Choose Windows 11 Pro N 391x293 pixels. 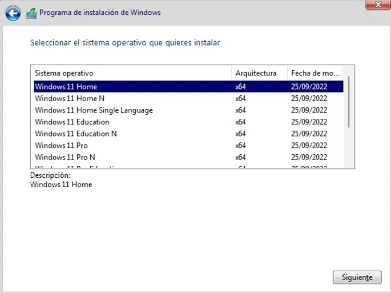pyautogui.click(x=65, y=157)
